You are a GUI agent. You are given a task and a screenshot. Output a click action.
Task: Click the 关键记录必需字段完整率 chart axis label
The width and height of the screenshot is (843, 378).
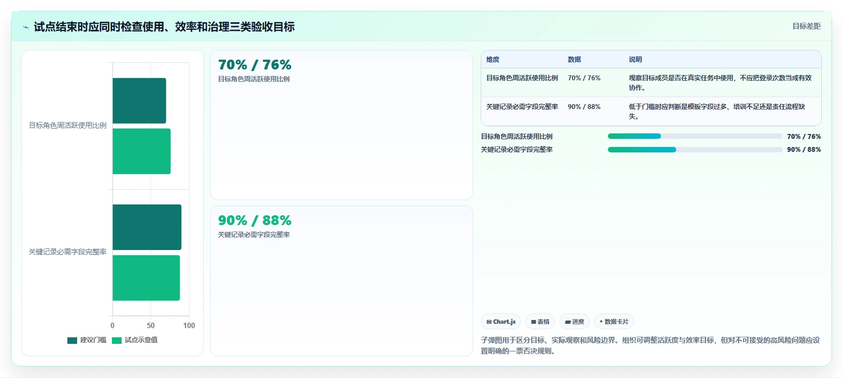pyautogui.click(x=67, y=252)
